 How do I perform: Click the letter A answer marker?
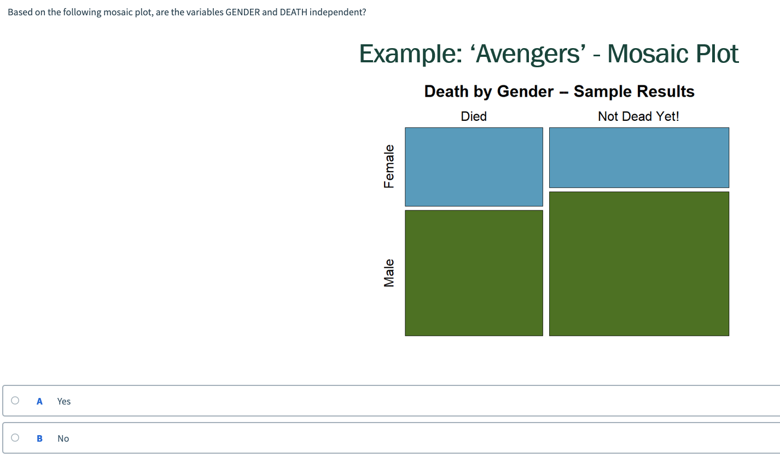pos(39,401)
